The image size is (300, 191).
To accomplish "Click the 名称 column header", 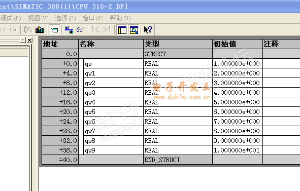I will 111,44.
